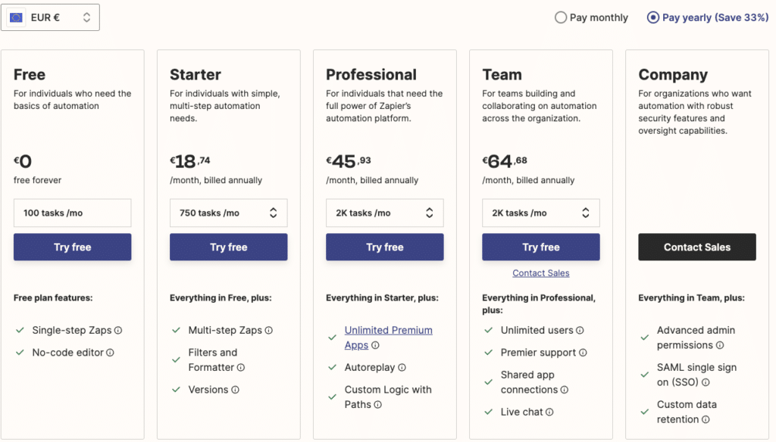
Task: Open info tooltip for Autoreplay
Action: 402,368
